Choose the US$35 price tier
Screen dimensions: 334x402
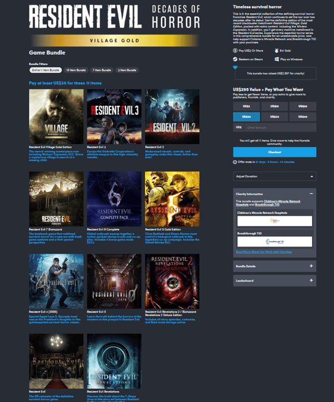click(x=275, y=117)
